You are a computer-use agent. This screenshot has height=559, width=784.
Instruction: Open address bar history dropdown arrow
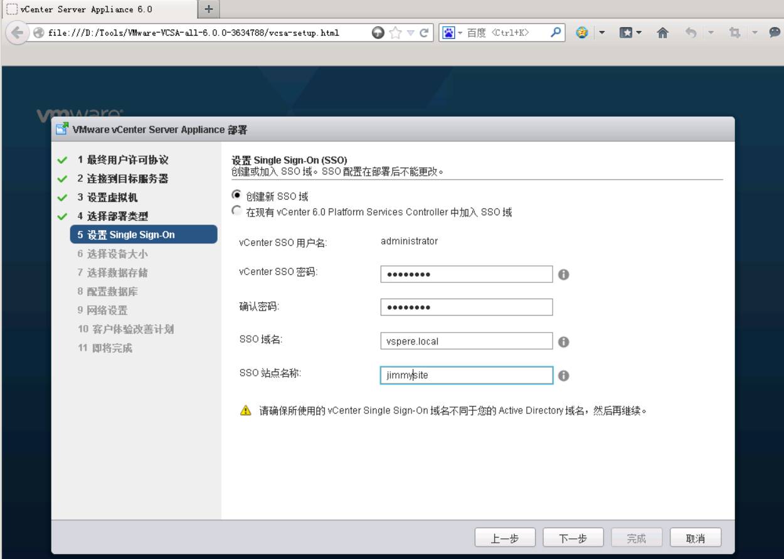tap(410, 33)
